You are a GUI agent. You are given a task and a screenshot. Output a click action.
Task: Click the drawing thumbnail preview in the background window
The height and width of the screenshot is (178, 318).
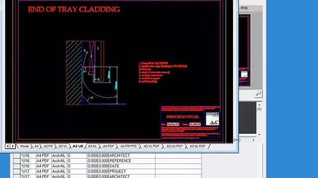click(244, 50)
